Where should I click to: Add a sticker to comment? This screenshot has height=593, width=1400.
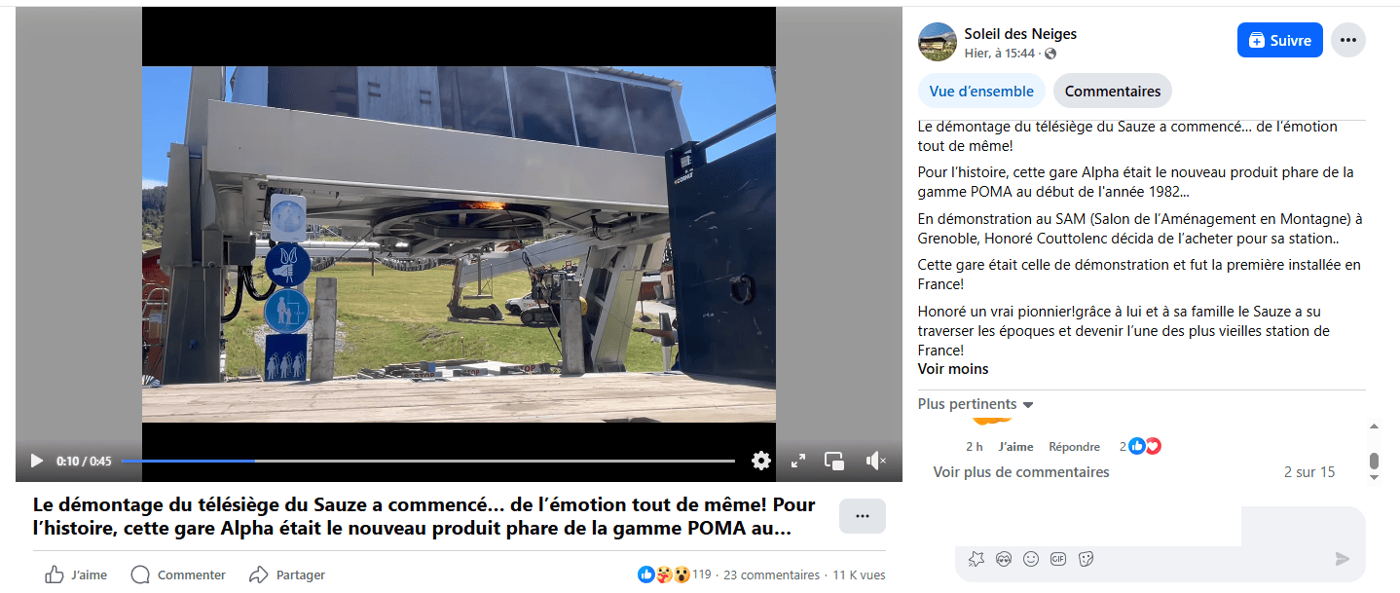click(x=1087, y=559)
